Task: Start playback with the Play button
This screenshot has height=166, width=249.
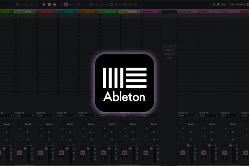Action: coord(44,4)
